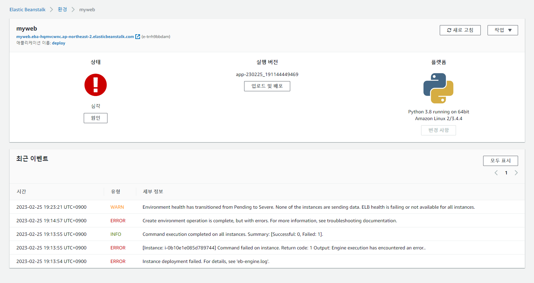Select the myweb breadcrumb text
This screenshot has height=283, width=534.
(x=87, y=10)
